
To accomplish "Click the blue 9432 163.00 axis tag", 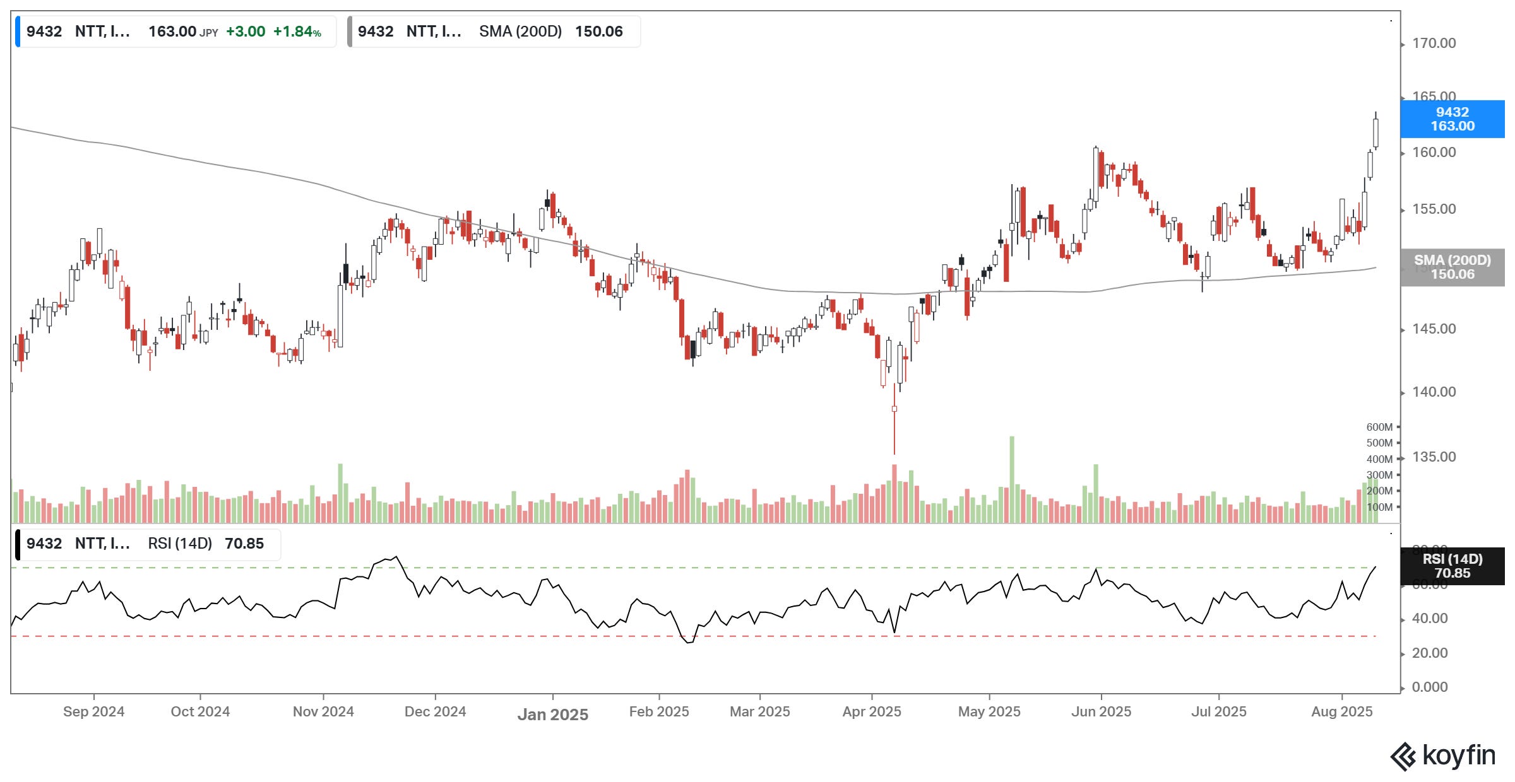I will [1452, 119].
